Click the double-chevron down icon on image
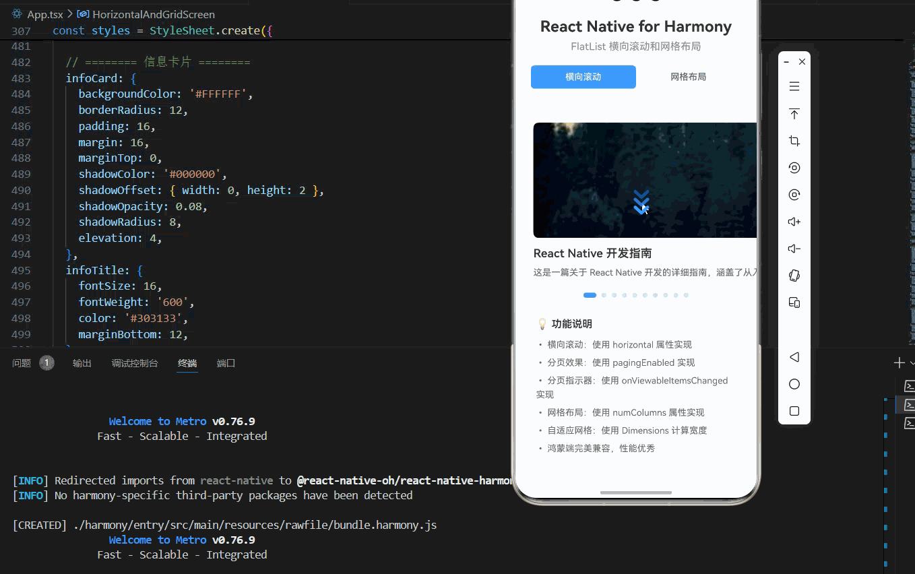 pos(641,202)
